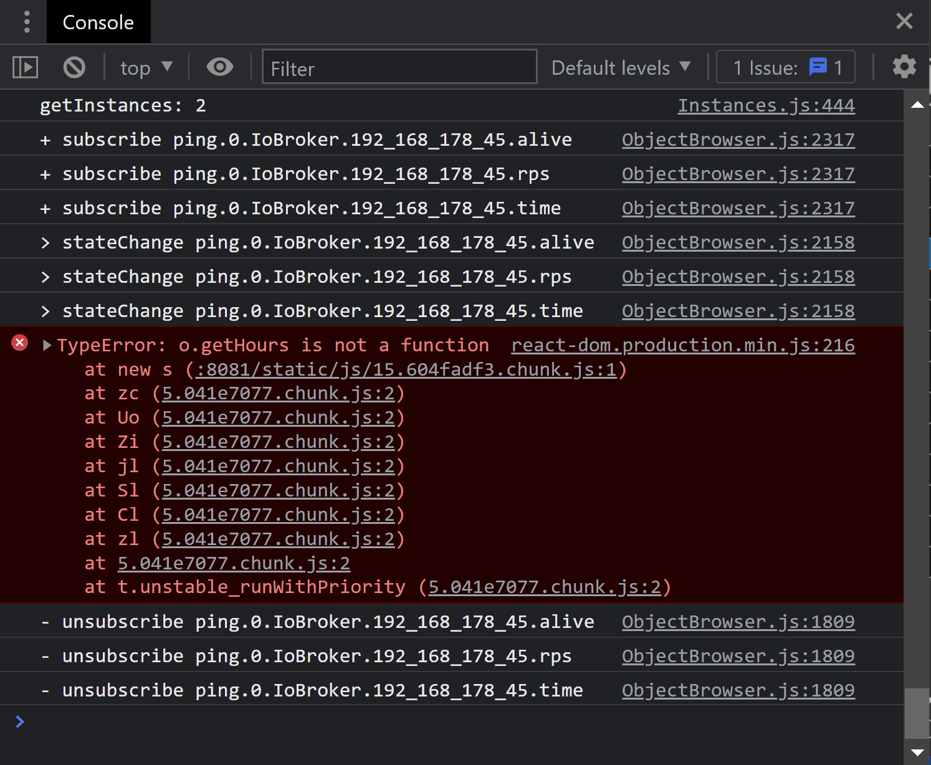Open ObjectBrowser.js:1809 unsubscribe source link

[738, 621]
